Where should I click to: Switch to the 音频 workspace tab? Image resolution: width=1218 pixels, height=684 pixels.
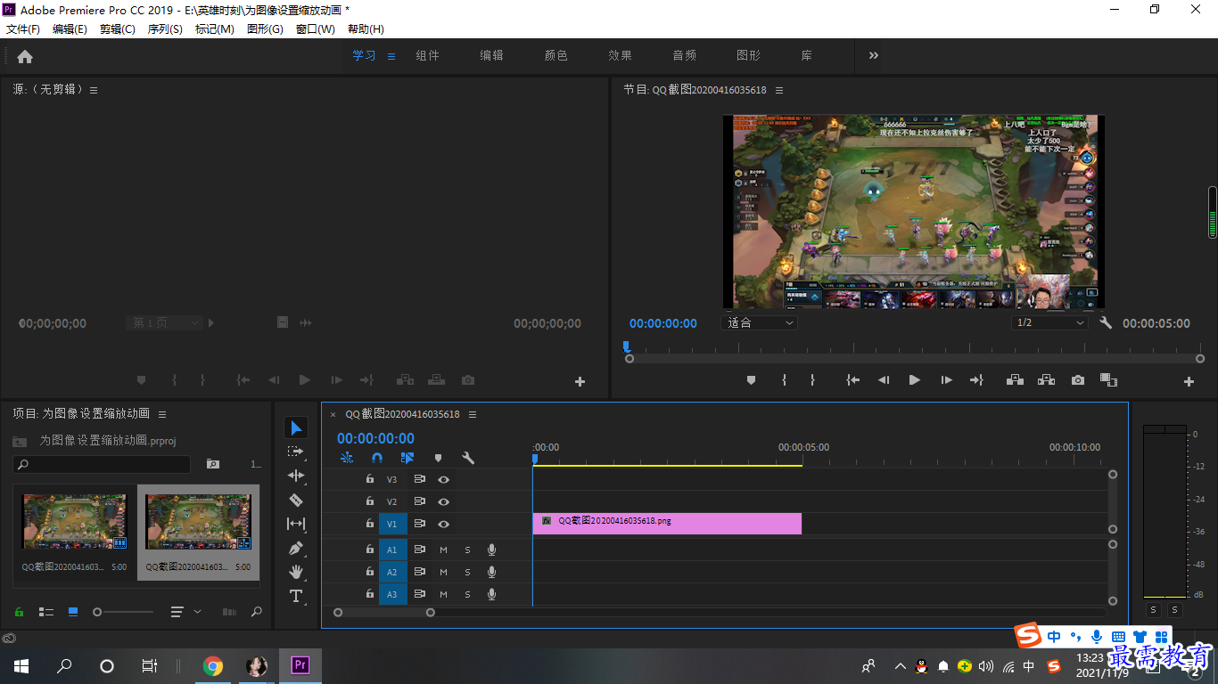click(685, 55)
